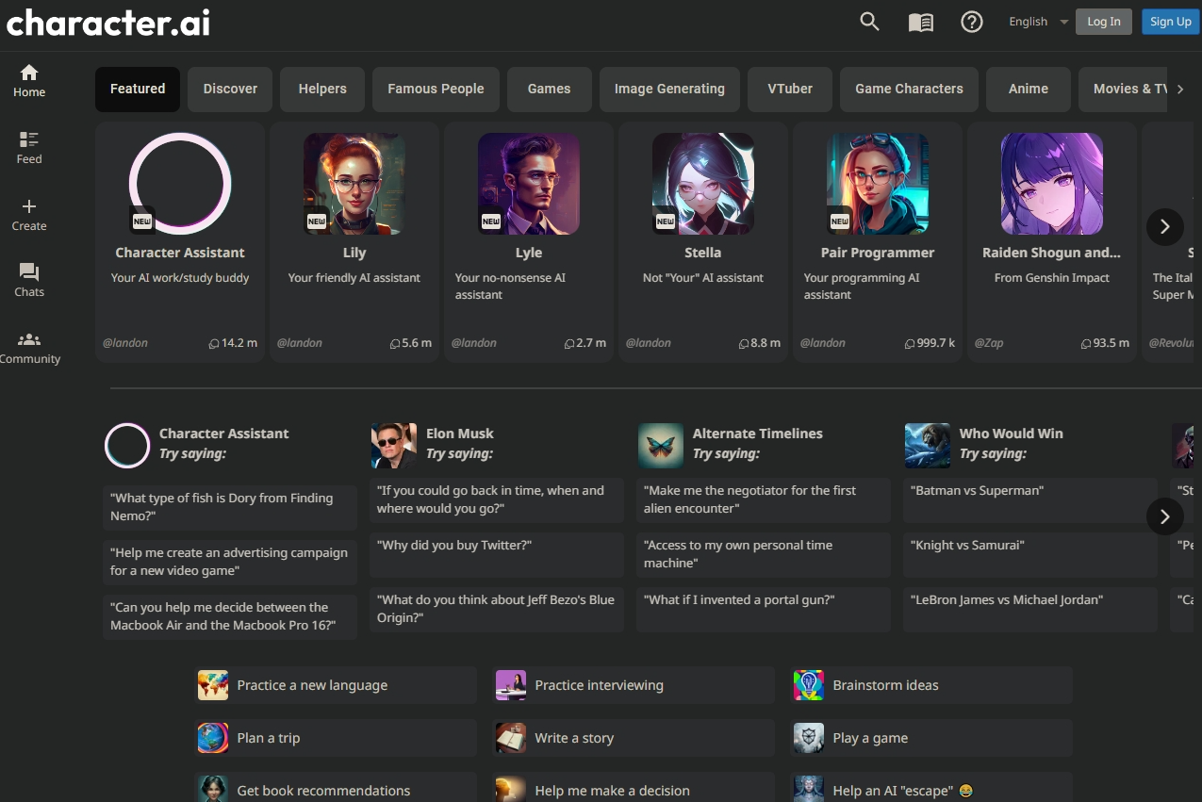The image size is (1202, 802).
Task: Open the book guide icon
Action: click(920, 22)
